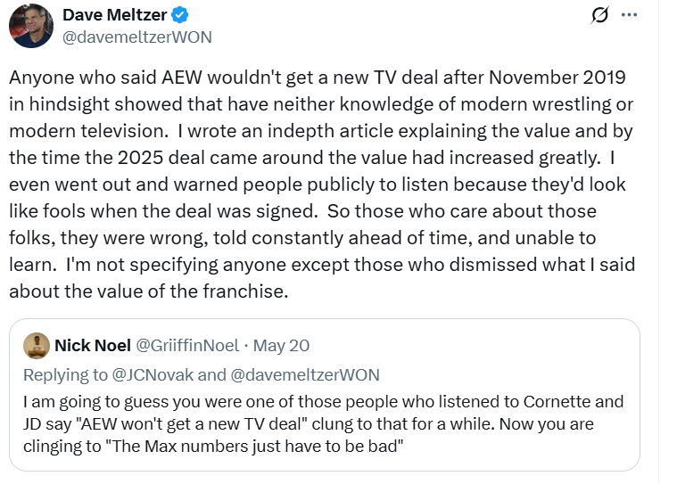This screenshot has width=677, height=484.
Task: Click Nick Noel's small avatar
Action: tap(36, 345)
